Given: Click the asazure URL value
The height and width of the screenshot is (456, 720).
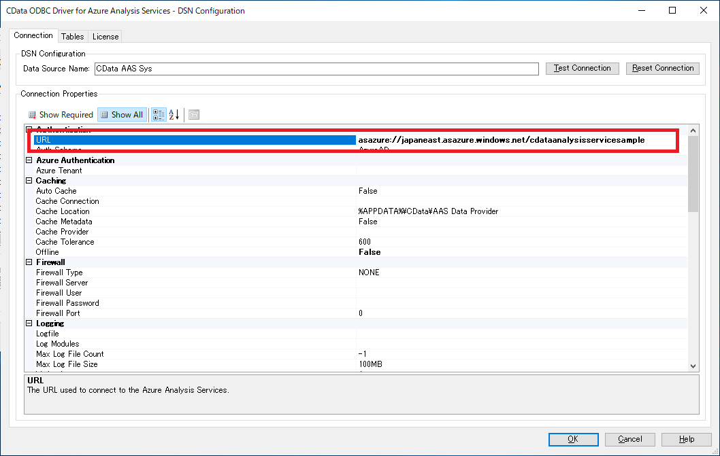Looking at the screenshot, I should click(502, 140).
